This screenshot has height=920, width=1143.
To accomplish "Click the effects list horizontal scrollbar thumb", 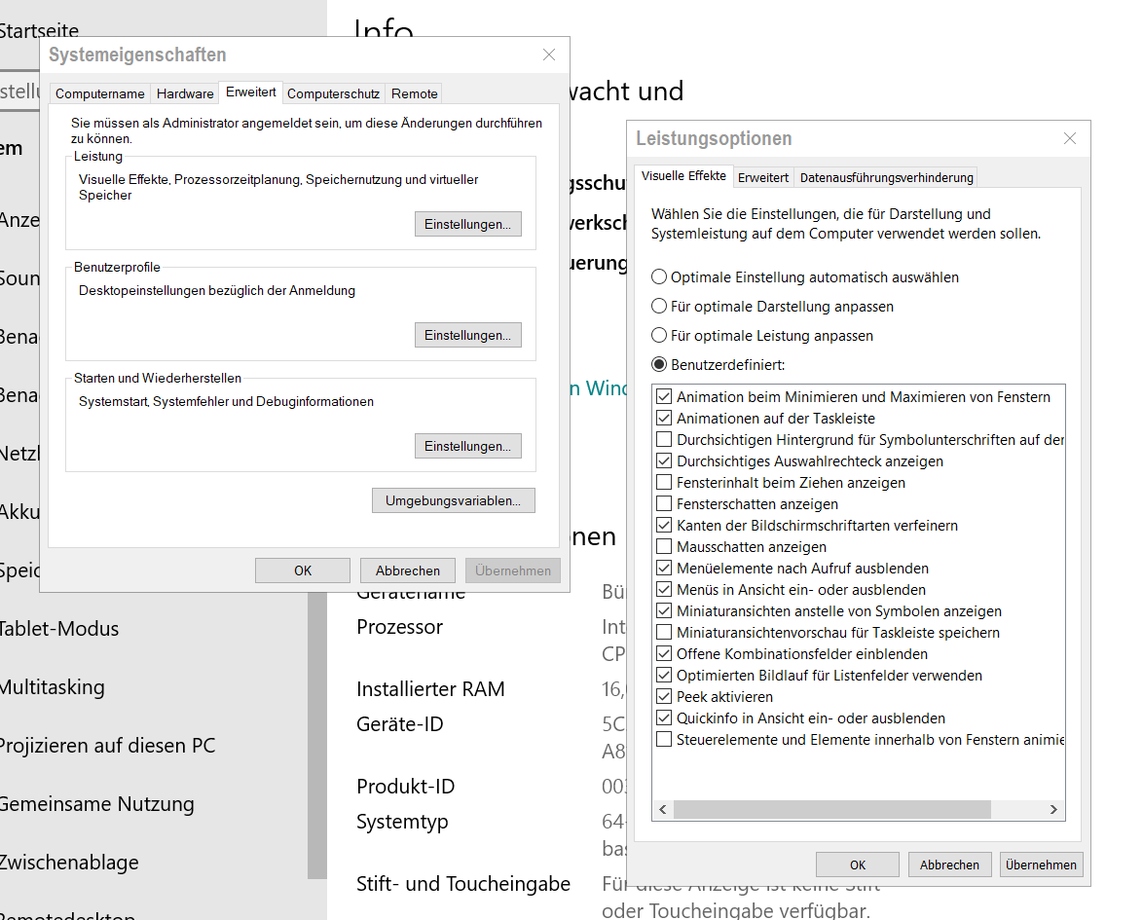I will click(x=832, y=809).
